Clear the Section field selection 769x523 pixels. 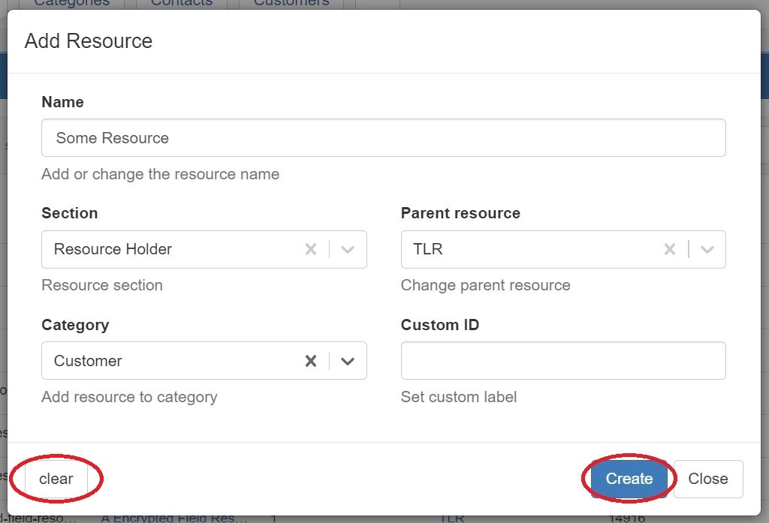(x=310, y=249)
